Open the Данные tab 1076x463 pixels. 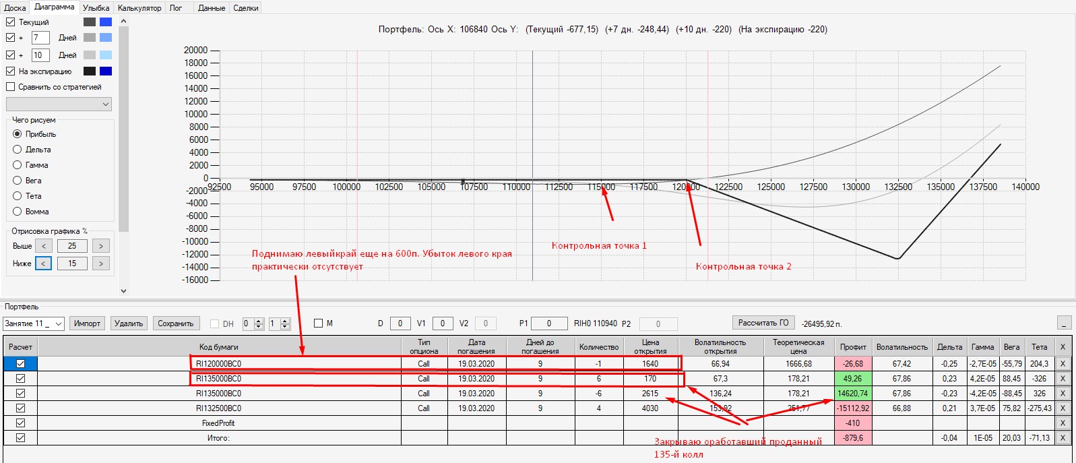tap(212, 8)
